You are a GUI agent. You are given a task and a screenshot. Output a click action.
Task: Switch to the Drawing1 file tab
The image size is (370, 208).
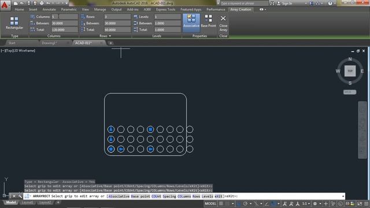[49, 43]
